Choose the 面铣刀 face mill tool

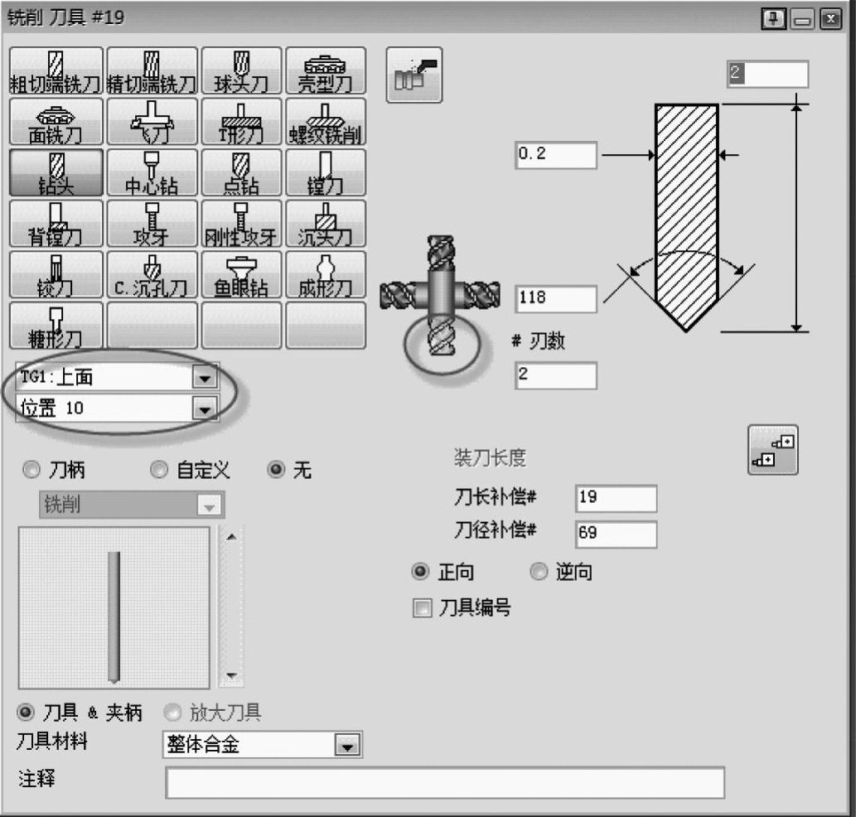(x=56, y=122)
